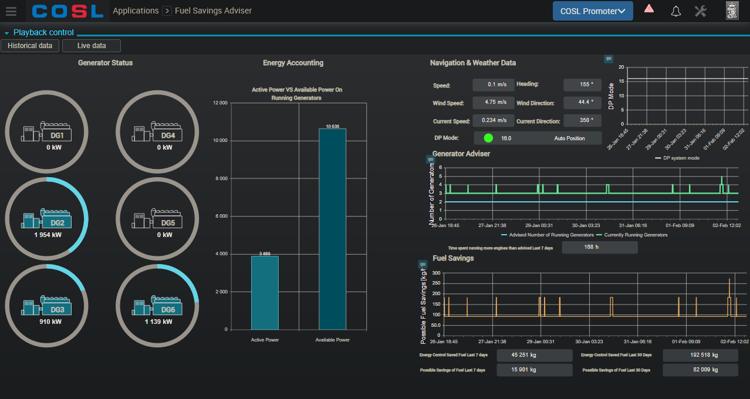This screenshot has height=399, width=750.
Task: Open the notifications bell
Action: (x=675, y=11)
